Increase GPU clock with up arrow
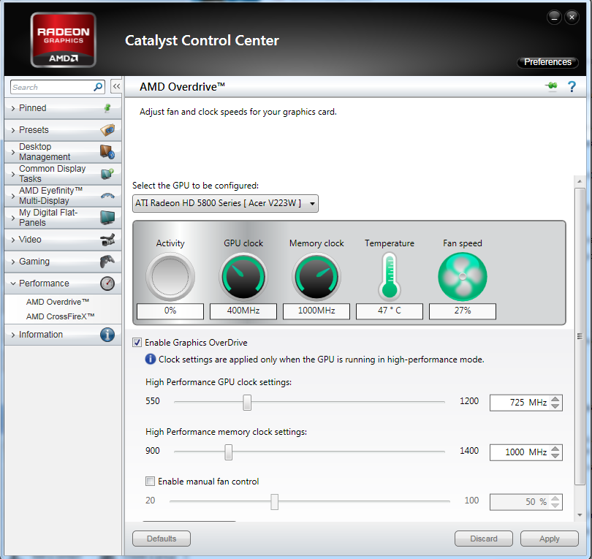592x559 pixels. [555, 400]
